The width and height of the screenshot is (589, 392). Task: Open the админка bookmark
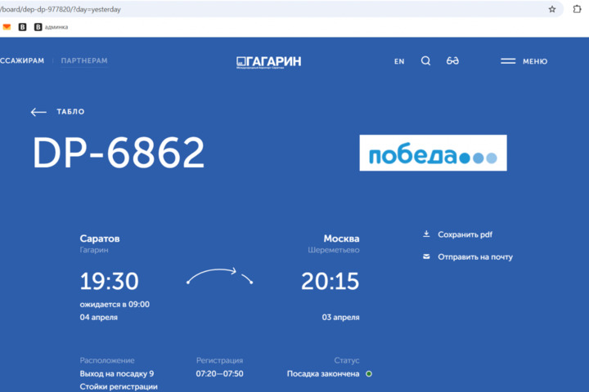51,27
